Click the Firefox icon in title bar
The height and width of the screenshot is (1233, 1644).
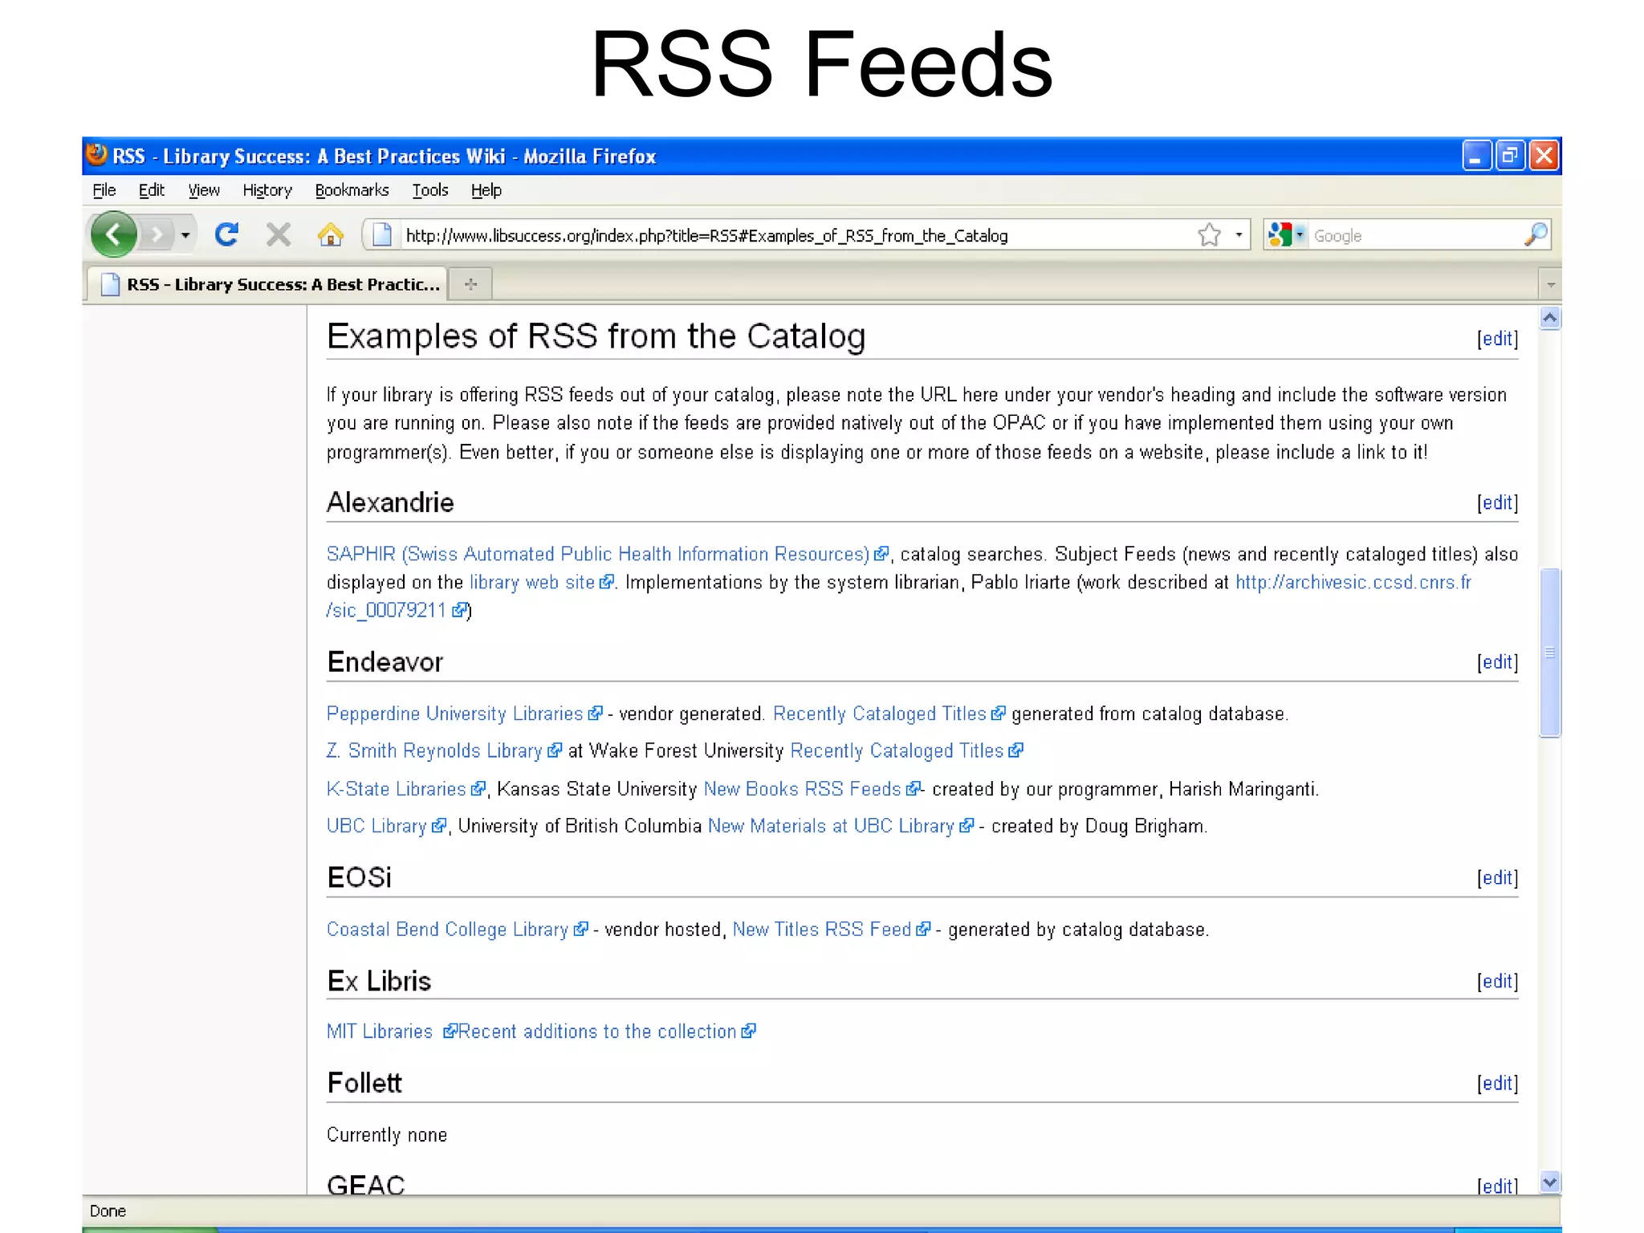97,155
